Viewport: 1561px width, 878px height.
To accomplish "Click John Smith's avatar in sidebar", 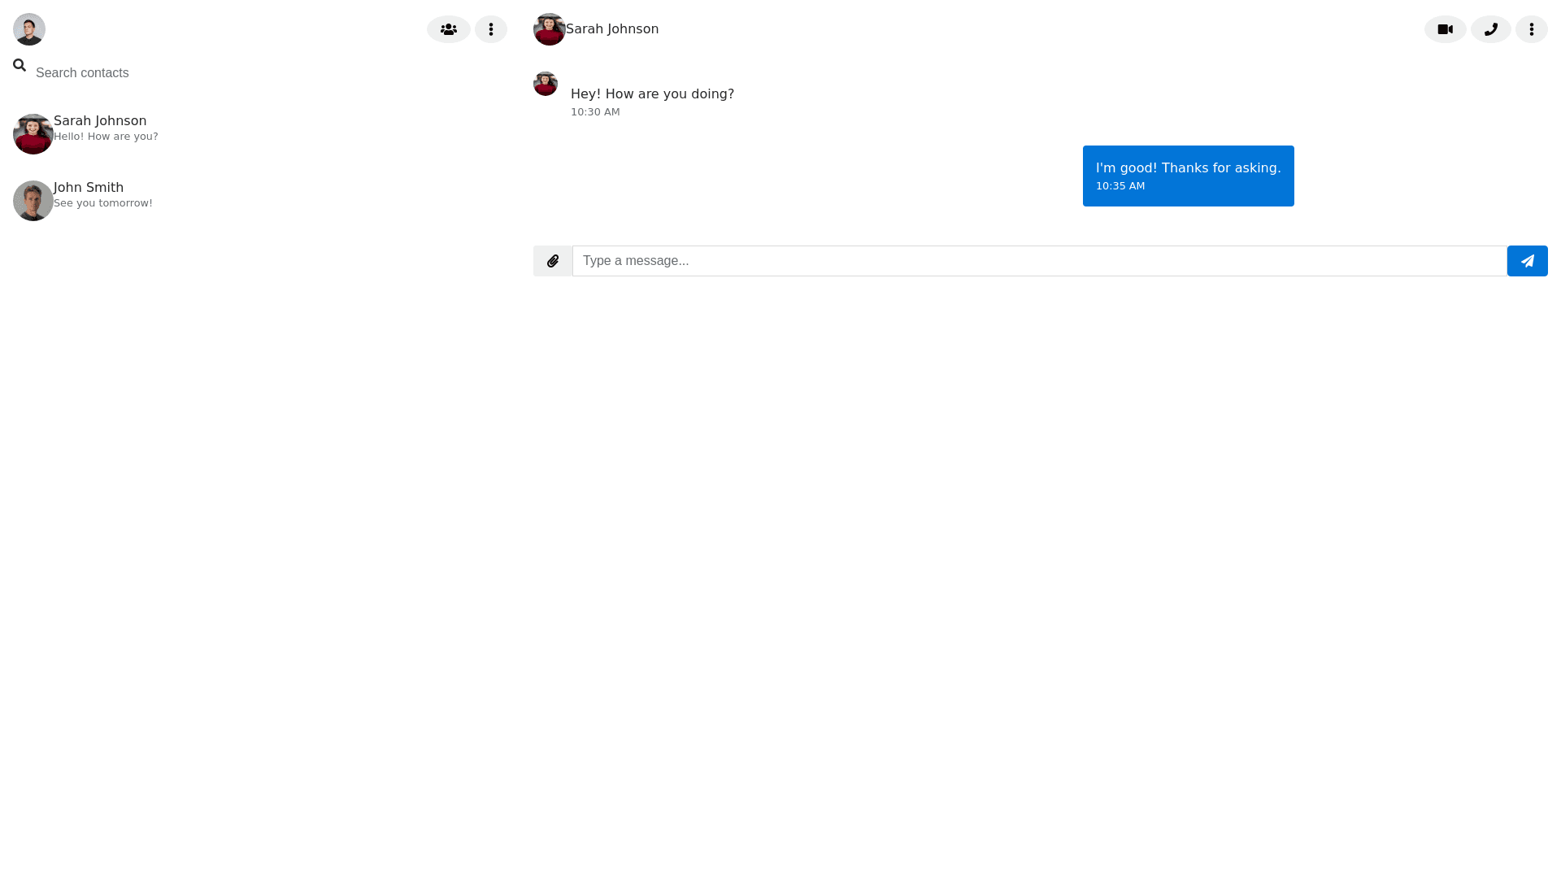I will [33, 201].
